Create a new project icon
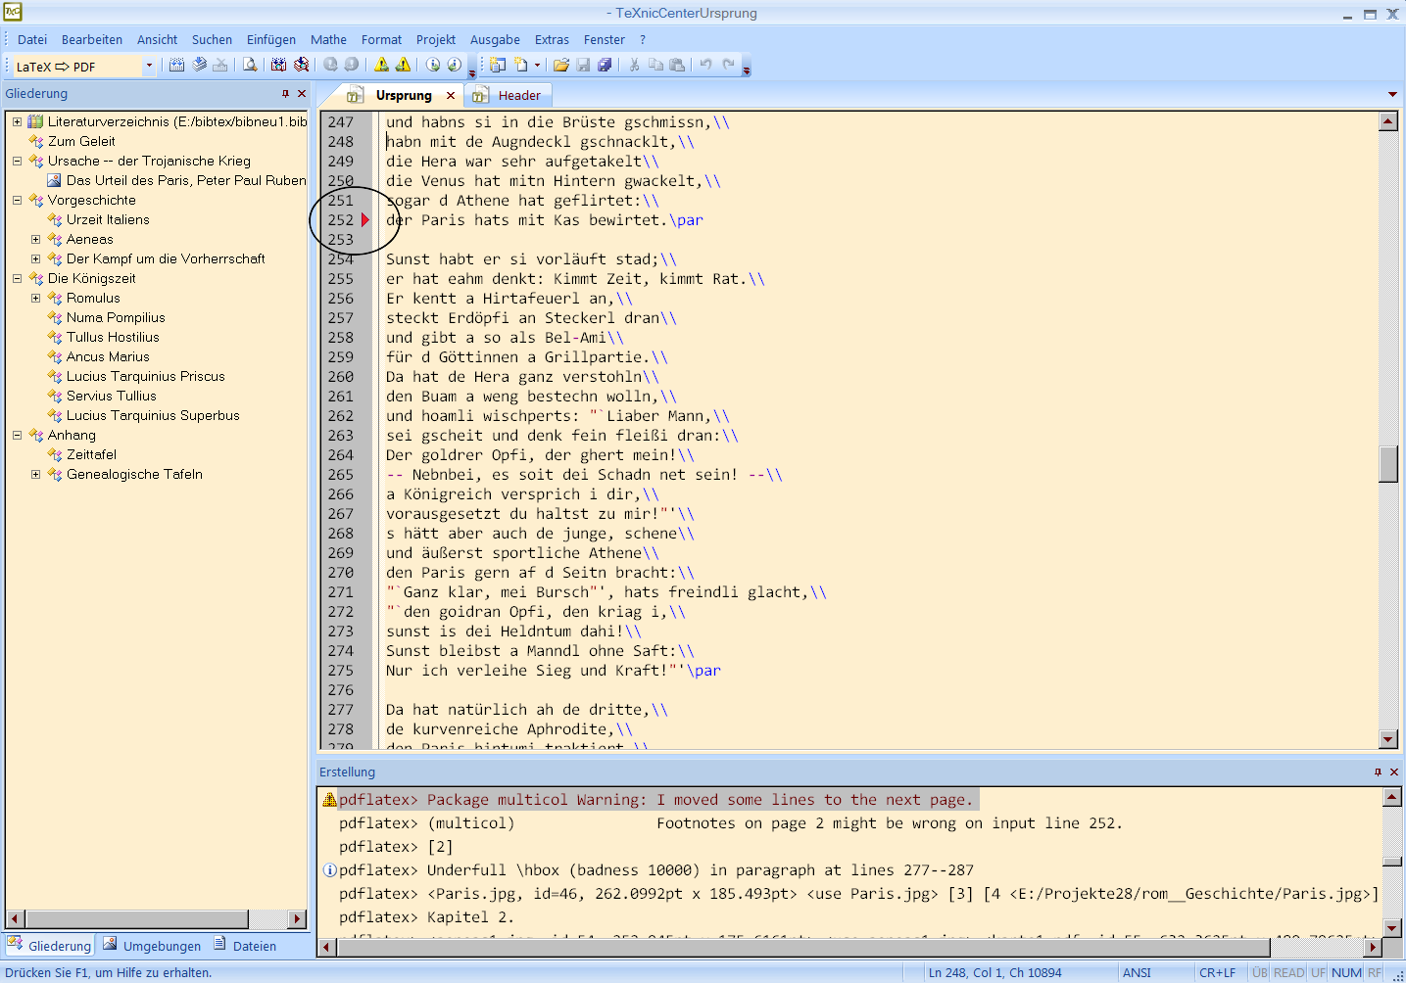 [498, 65]
